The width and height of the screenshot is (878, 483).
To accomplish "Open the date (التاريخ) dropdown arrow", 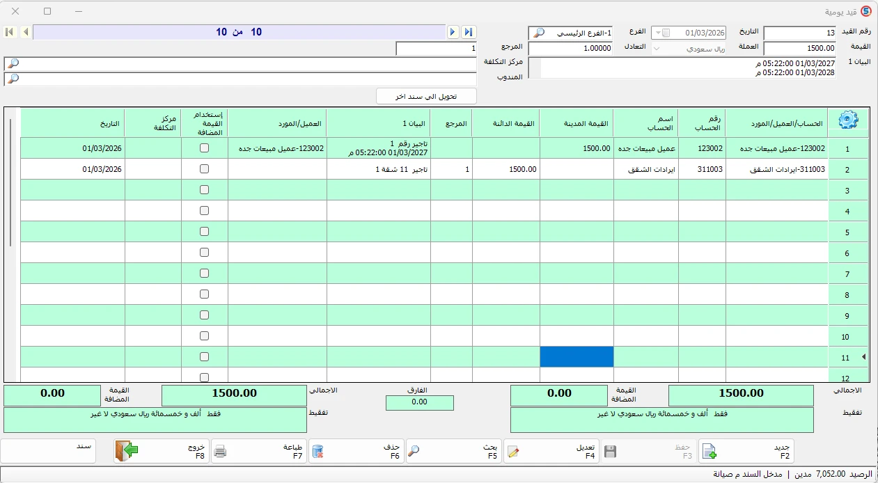I will click(657, 33).
